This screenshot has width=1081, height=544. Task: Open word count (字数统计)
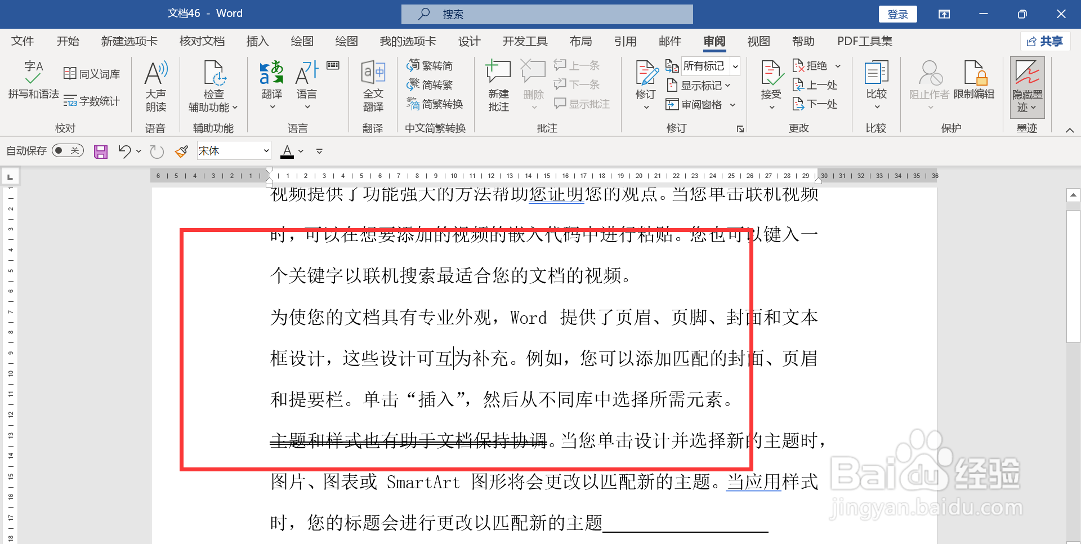pos(92,101)
